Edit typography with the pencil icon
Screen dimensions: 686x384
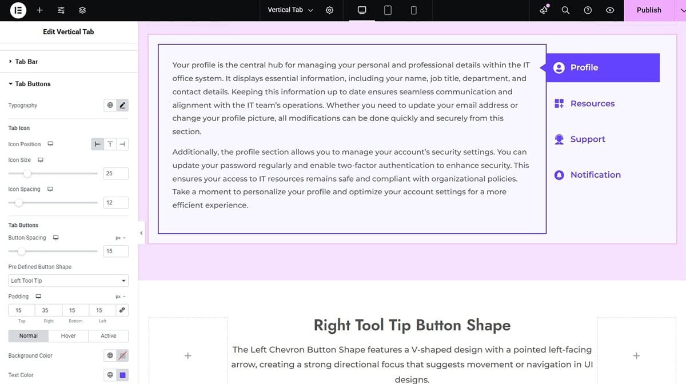coord(122,105)
